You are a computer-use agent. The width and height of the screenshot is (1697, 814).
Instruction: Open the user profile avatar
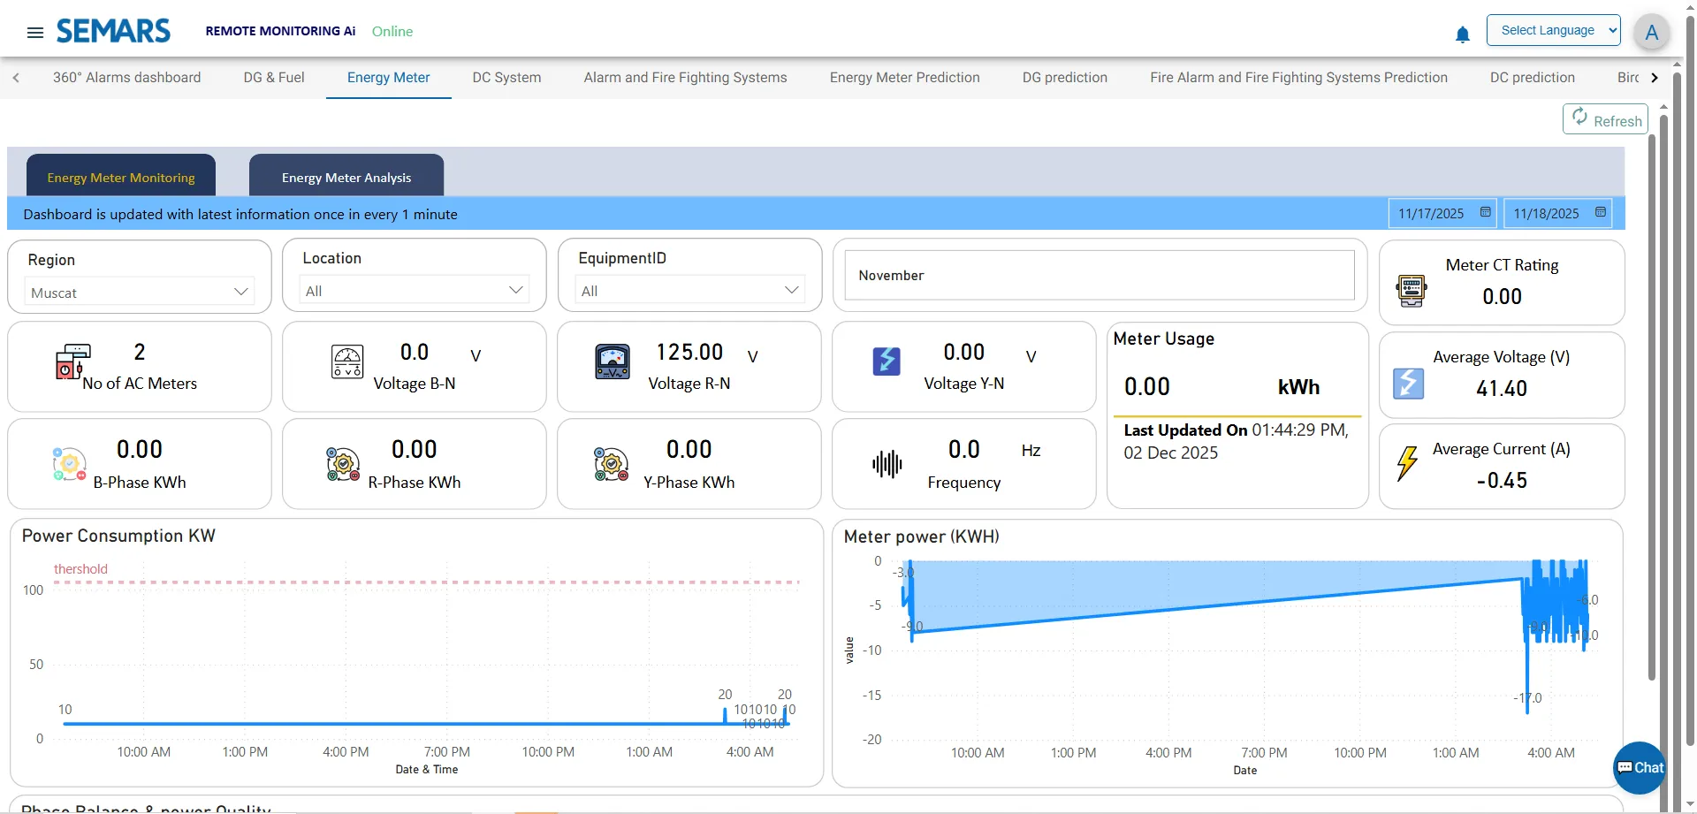[1650, 33]
